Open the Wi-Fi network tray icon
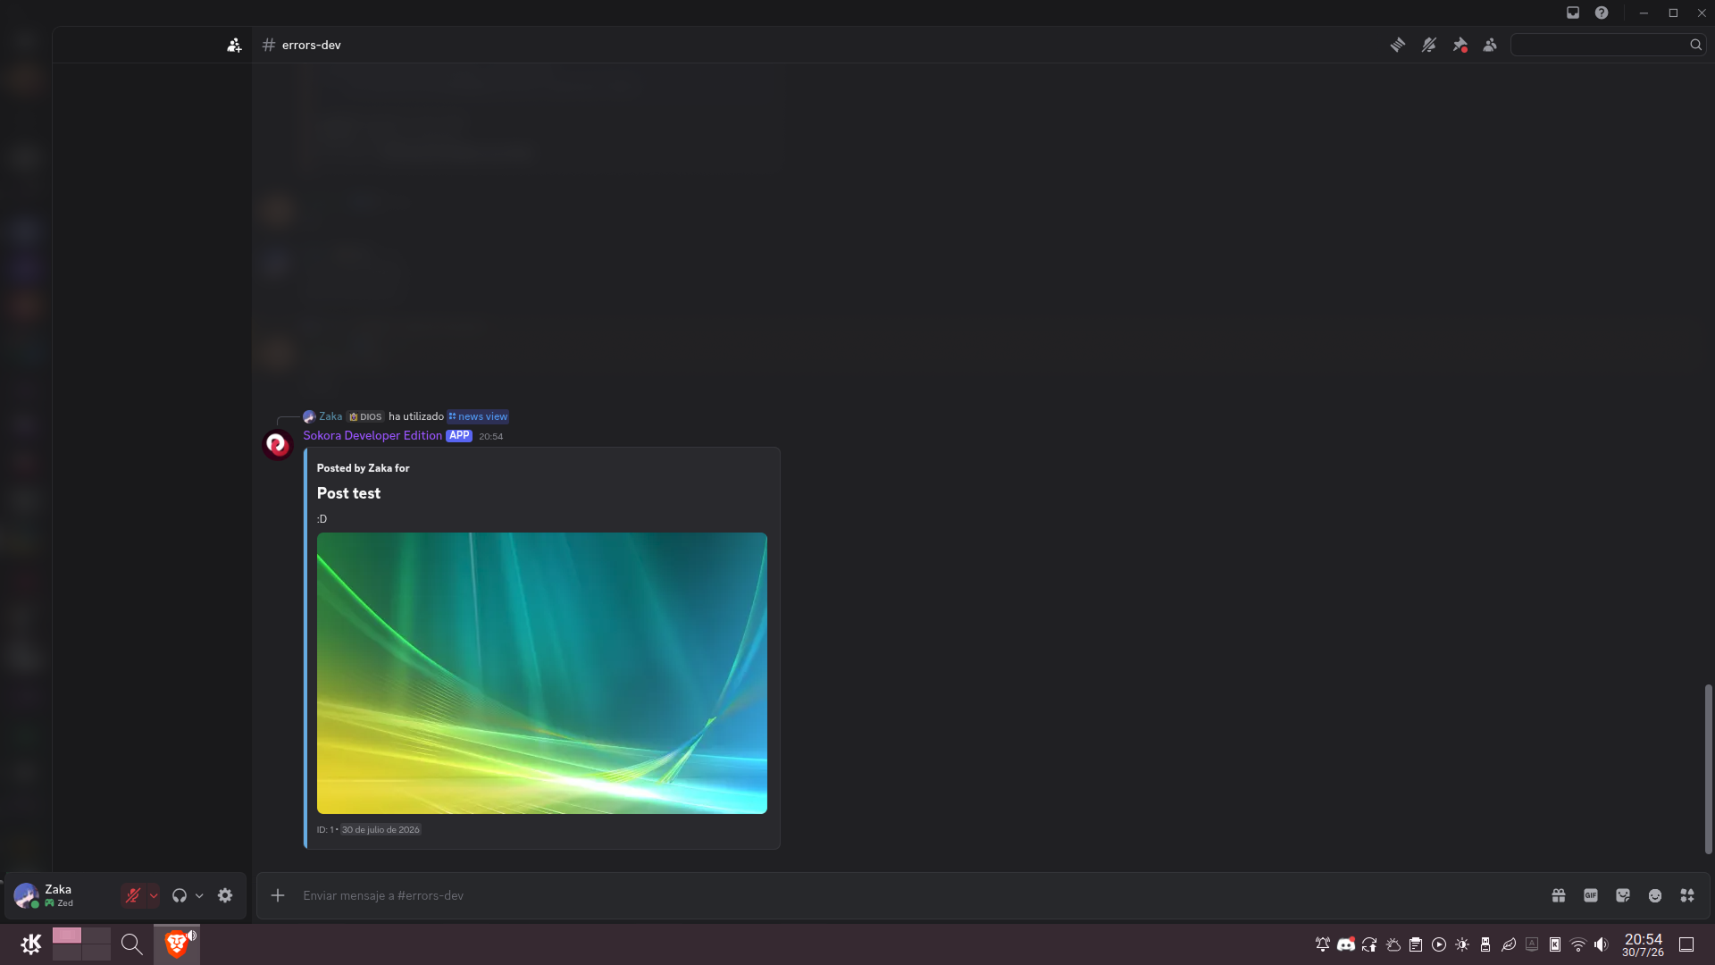Image resolution: width=1715 pixels, height=965 pixels. pyautogui.click(x=1578, y=944)
